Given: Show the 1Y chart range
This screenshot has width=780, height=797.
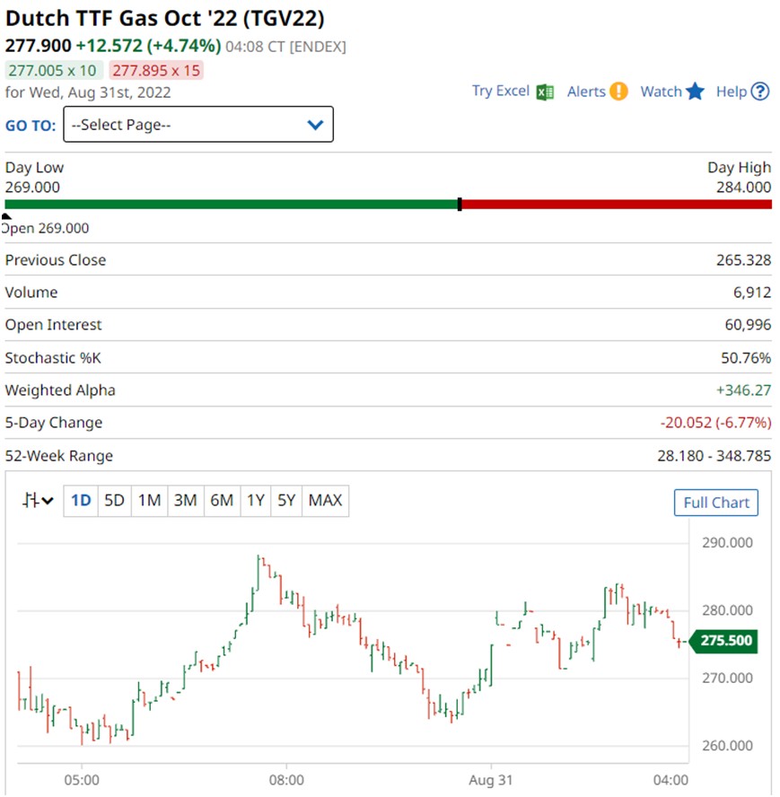Looking at the screenshot, I should [x=255, y=501].
